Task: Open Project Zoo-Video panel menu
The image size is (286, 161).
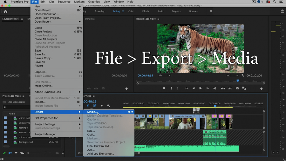Action: (x=23, y=96)
